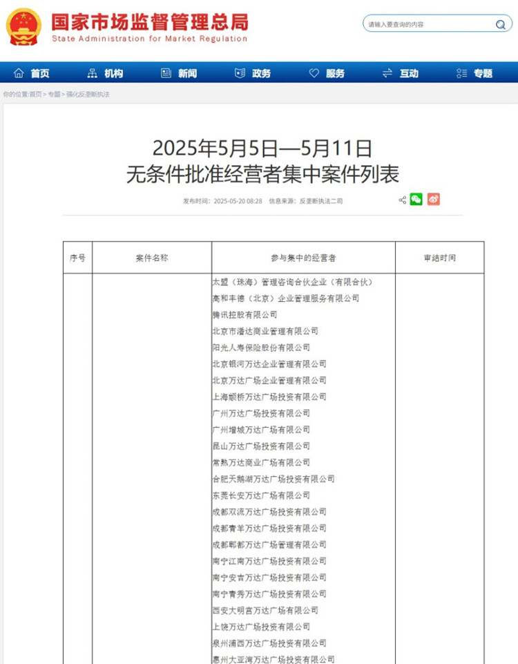Click the 政务 book icon
The image size is (518, 664).
pos(240,73)
